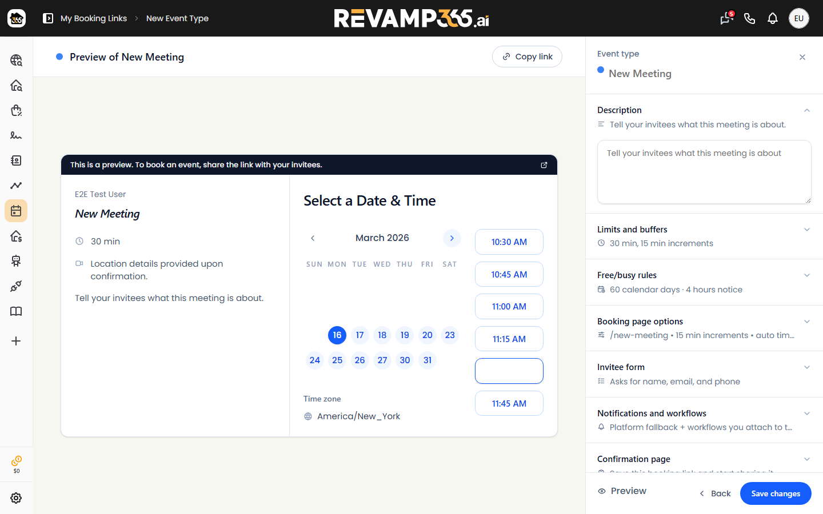This screenshot has width=823, height=514.
Task: Click the New Event Type breadcrumb
Action: click(177, 18)
